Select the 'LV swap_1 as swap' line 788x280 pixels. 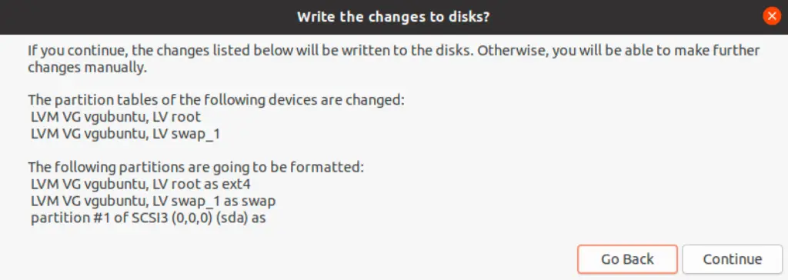tap(153, 202)
